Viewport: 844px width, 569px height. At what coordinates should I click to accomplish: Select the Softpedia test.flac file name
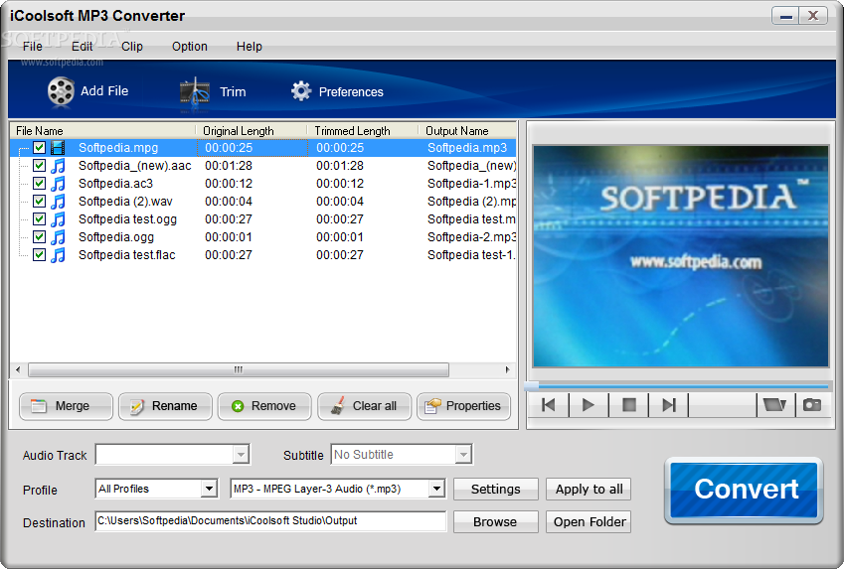tap(127, 255)
